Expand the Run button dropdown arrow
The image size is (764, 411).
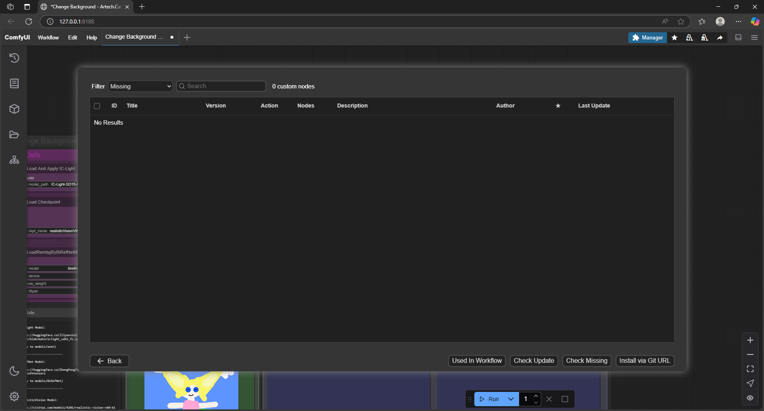click(x=511, y=399)
